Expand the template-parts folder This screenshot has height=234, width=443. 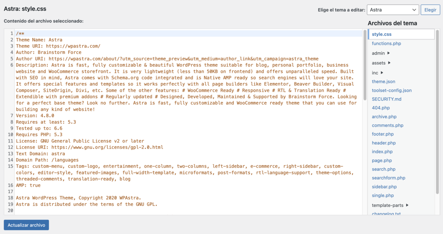390,205
